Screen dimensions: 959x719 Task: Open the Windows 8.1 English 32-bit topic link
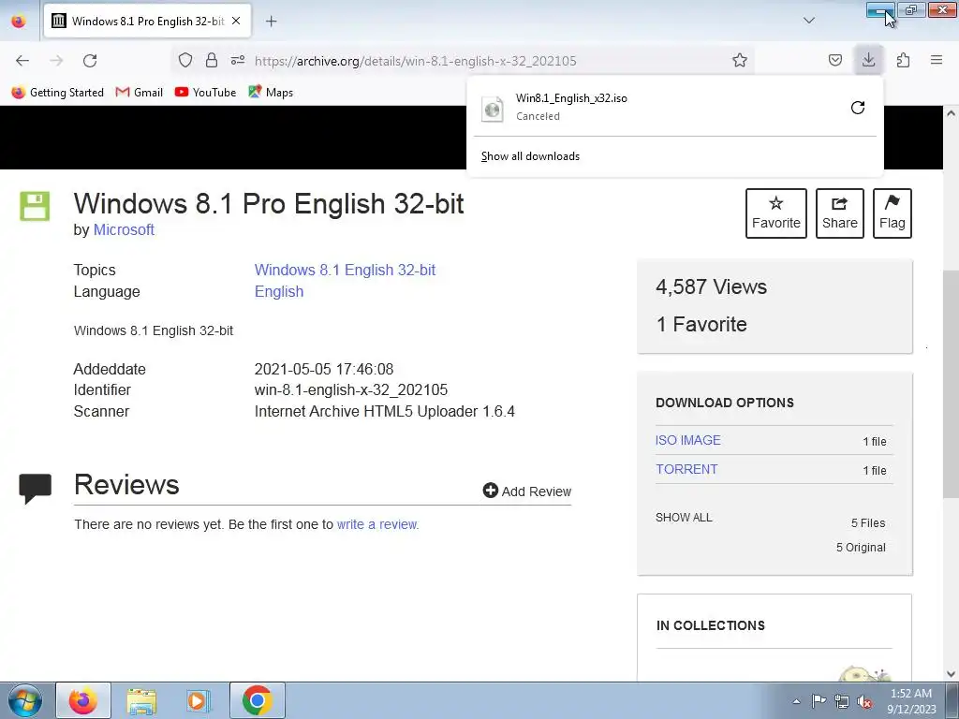coord(345,271)
